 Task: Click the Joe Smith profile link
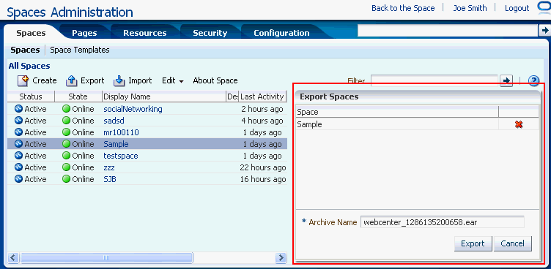point(470,8)
